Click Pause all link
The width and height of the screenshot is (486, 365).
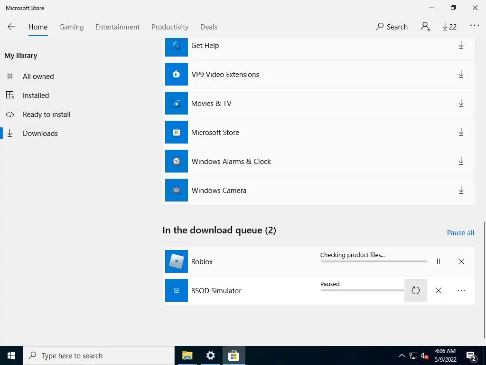point(460,233)
